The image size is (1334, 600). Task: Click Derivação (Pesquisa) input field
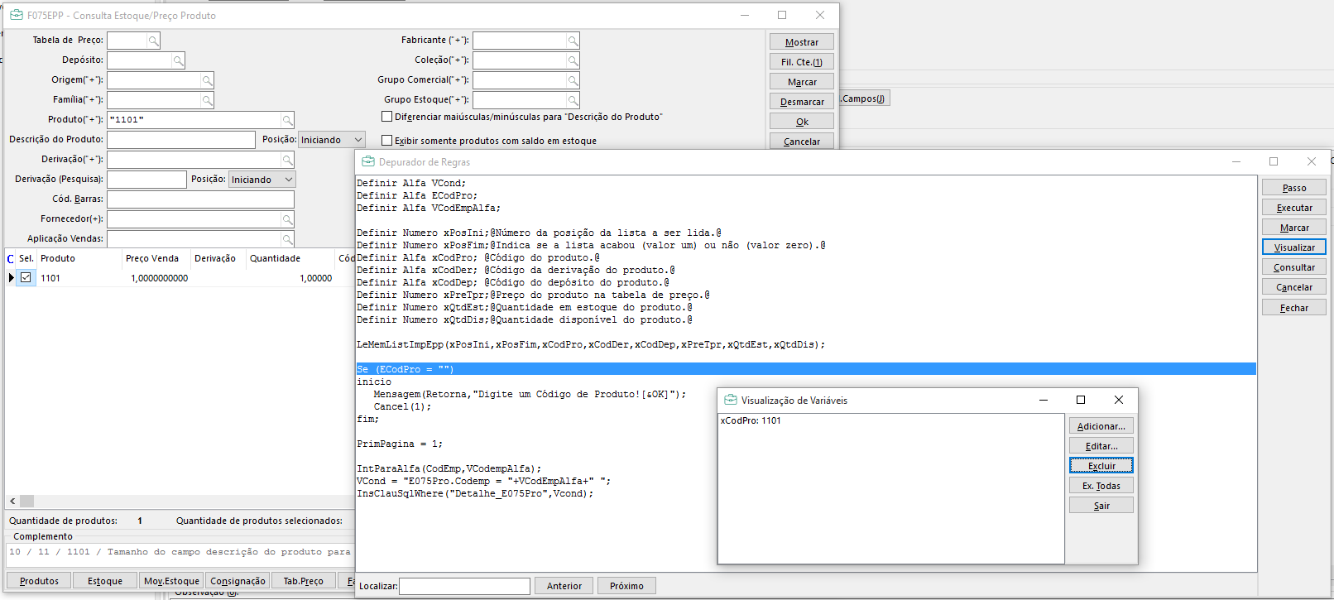tap(147, 180)
